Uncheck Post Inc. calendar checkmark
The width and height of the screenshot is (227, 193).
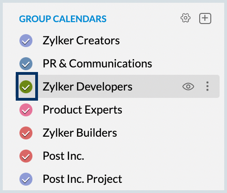[x=26, y=156]
